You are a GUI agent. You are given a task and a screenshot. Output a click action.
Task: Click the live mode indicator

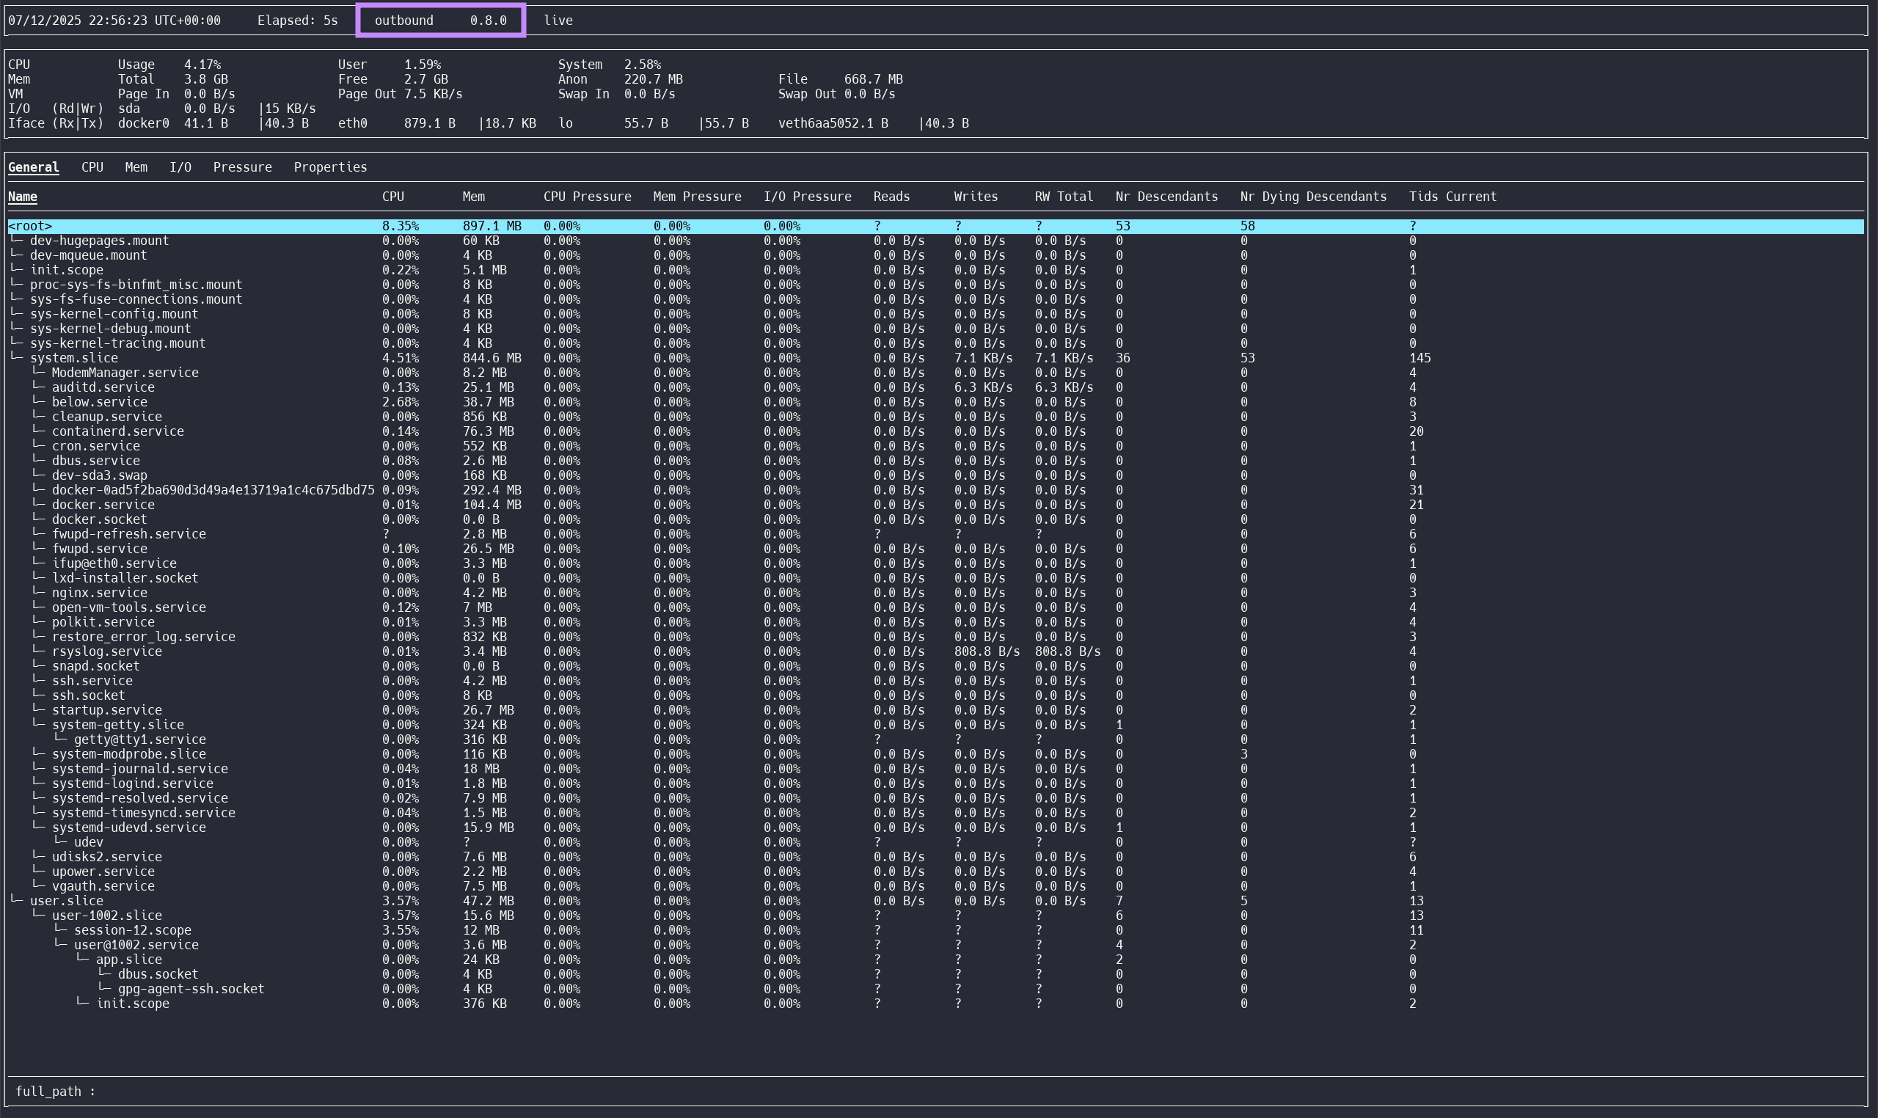tap(558, 21)
